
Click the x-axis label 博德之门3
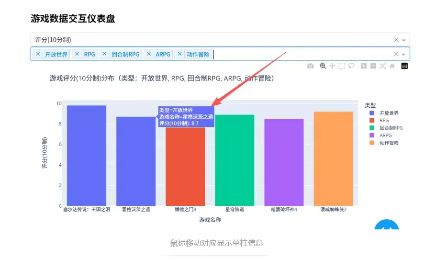(x=185, y=210)
